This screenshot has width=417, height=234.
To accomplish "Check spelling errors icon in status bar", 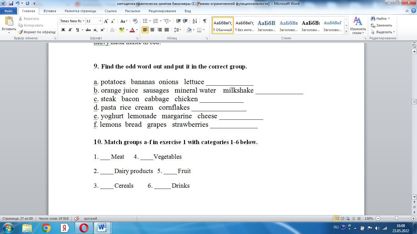I will (x=77, y=218).
